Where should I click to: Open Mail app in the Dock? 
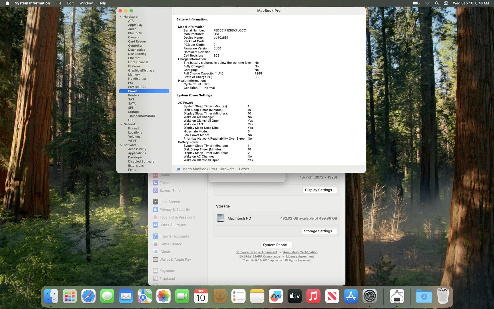pyautogui.click(x=126, y=296)
